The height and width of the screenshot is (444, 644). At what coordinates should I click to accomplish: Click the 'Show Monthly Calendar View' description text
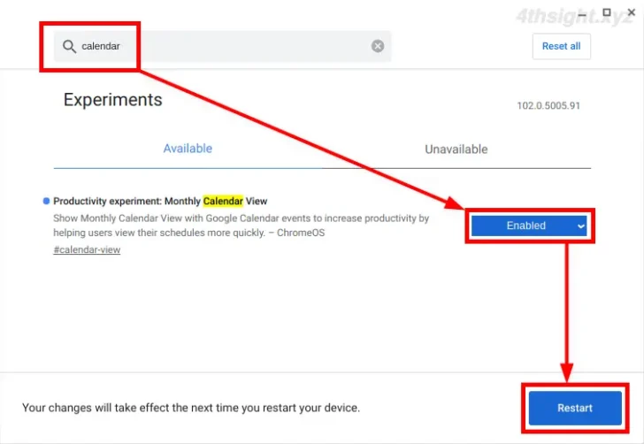click(241, 226)
